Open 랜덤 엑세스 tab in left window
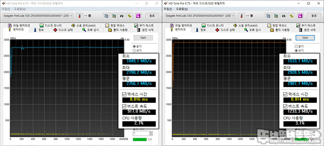324x146 pixels. coord(115,25)
